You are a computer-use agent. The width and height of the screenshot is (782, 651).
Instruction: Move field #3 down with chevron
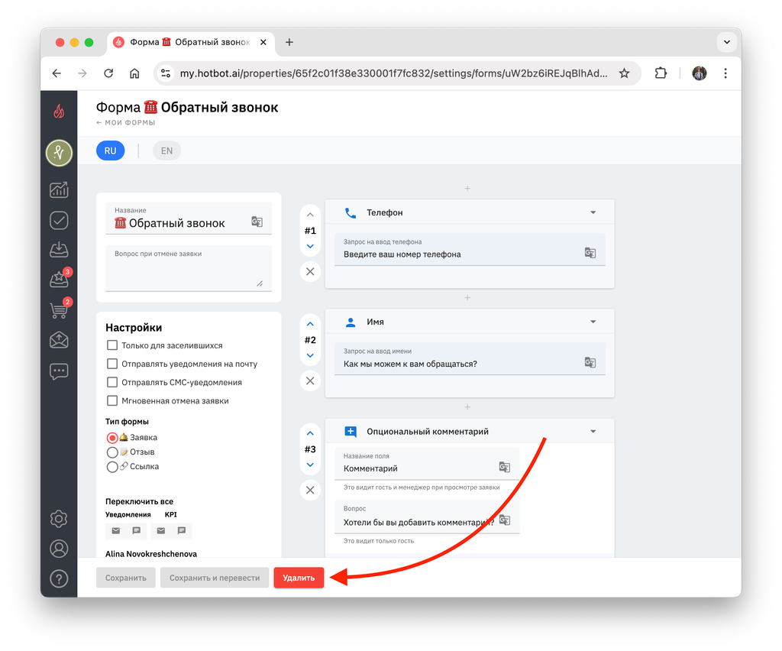(x=310, y=465)
